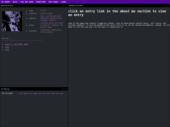
Task: Click the '??????' name value
Action: tap(43, 11)
